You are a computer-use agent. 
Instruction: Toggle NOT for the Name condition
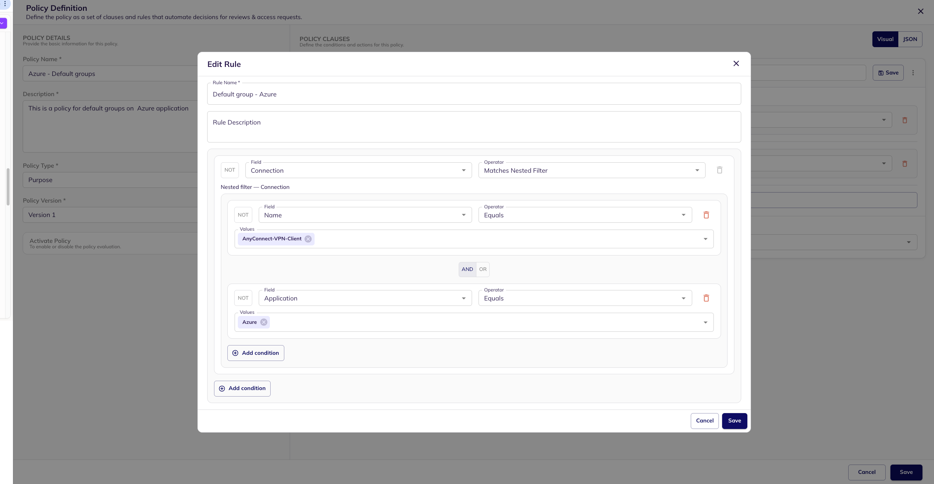(x=243, y=215)
